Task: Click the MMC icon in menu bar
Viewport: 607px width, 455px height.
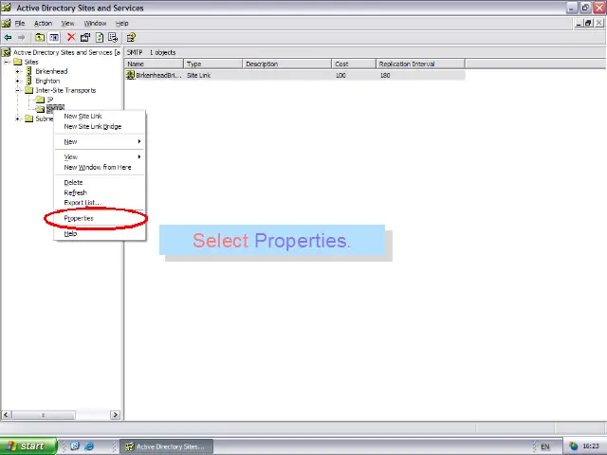Action: click(x=7, y=23)
